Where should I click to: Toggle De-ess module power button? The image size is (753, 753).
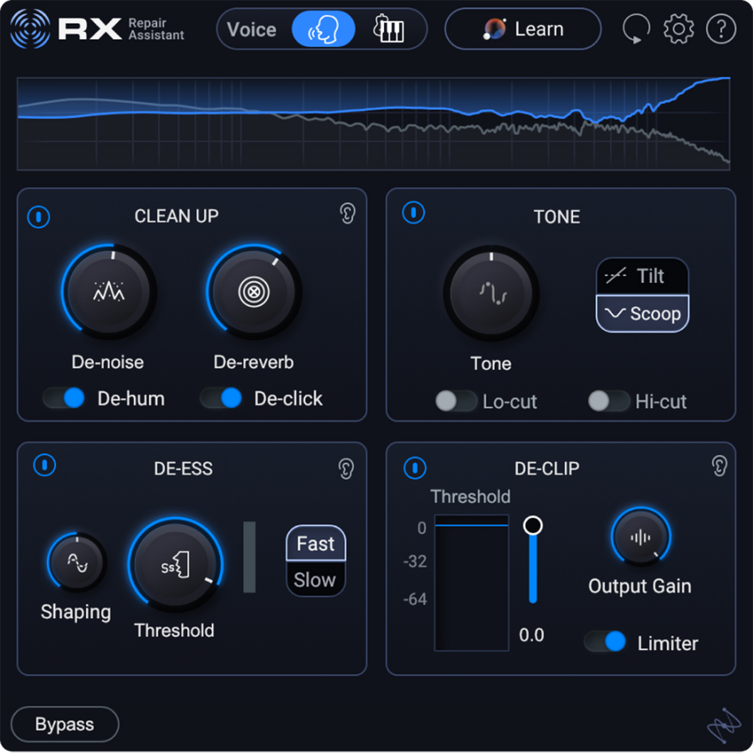45,466
